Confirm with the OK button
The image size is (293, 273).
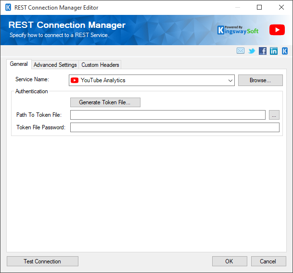pos(229,261)
